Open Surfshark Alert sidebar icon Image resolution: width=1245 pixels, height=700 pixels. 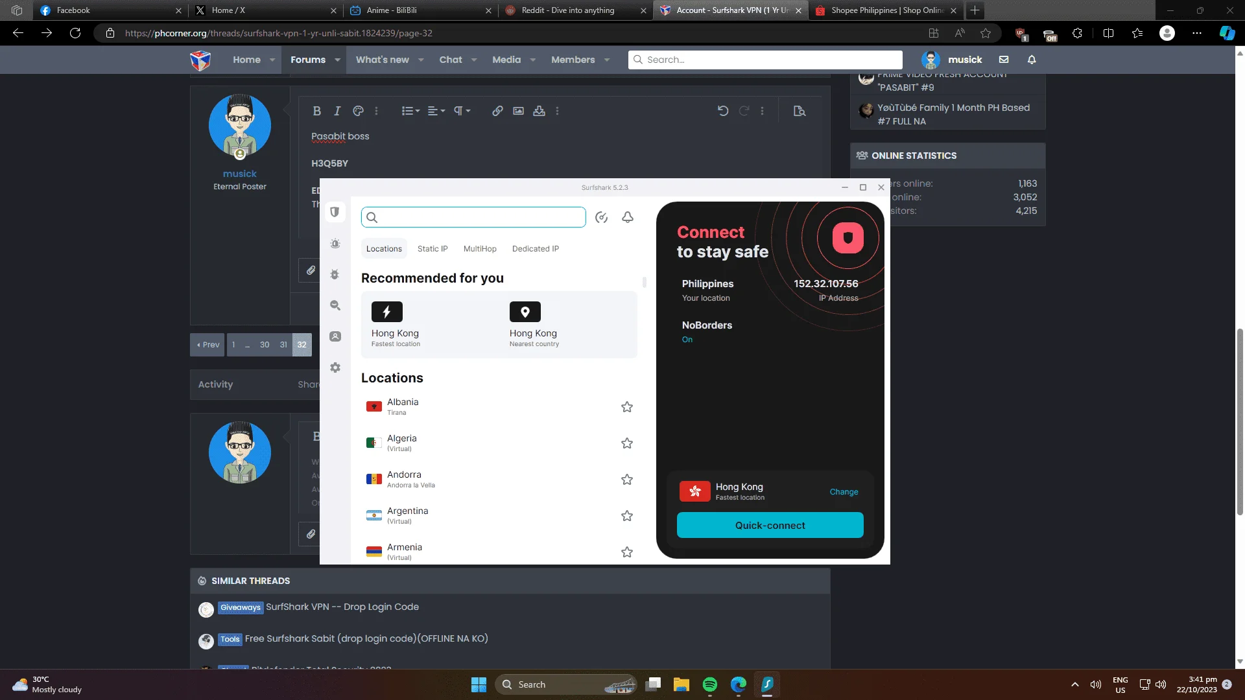coord(335,244)
